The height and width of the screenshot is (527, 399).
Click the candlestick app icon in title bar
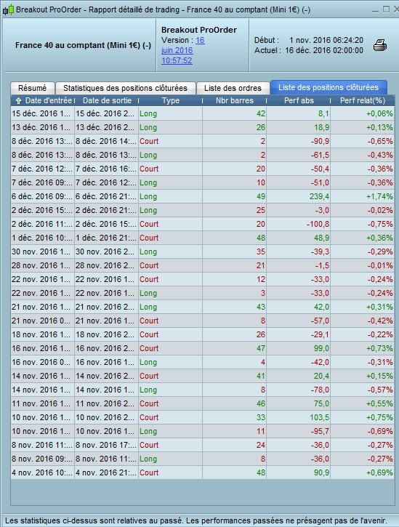click(x=9, y=9)
